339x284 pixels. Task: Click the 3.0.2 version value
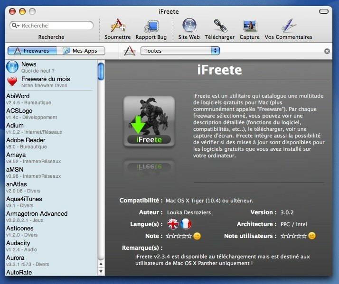tap(287, 212)
